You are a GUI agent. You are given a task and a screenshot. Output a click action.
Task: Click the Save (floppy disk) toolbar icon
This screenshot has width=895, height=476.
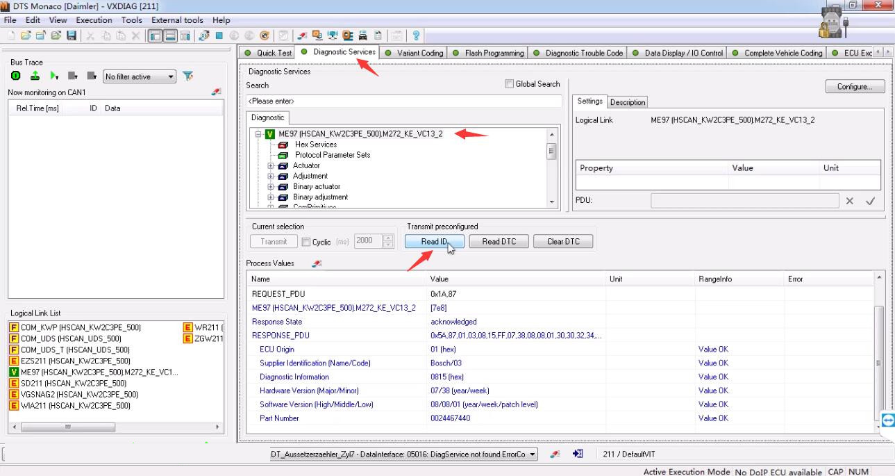pos(72,35)
